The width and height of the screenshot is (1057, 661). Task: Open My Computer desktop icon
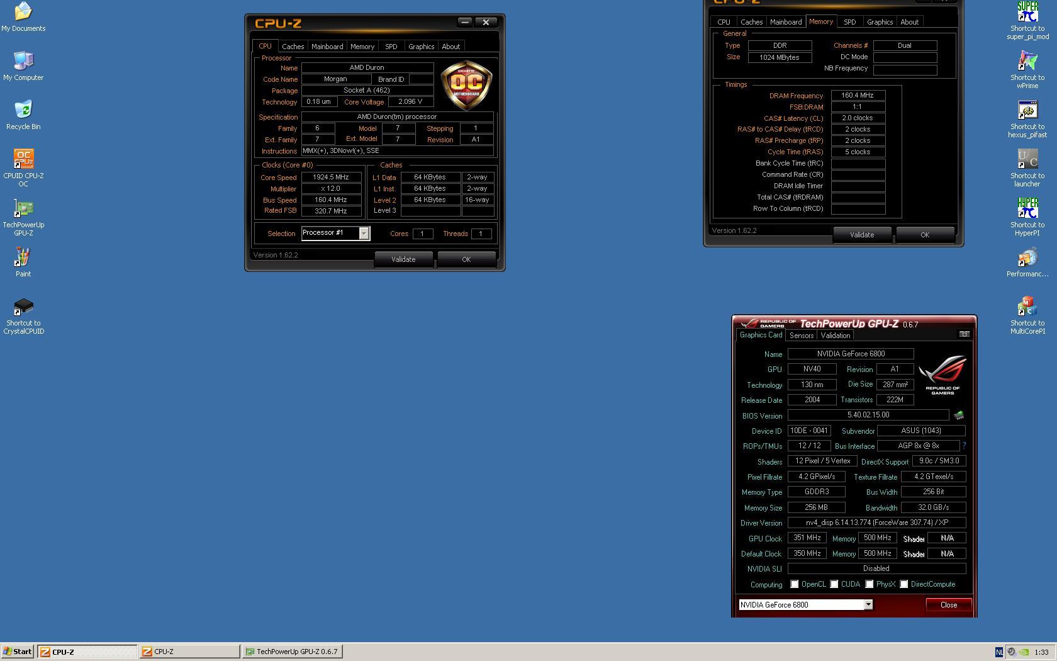(23, 65)
